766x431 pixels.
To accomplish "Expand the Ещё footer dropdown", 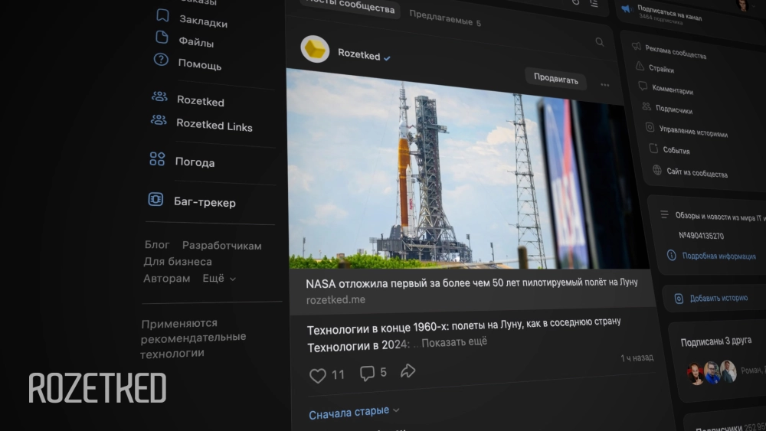I will click(x=219, y=278).
